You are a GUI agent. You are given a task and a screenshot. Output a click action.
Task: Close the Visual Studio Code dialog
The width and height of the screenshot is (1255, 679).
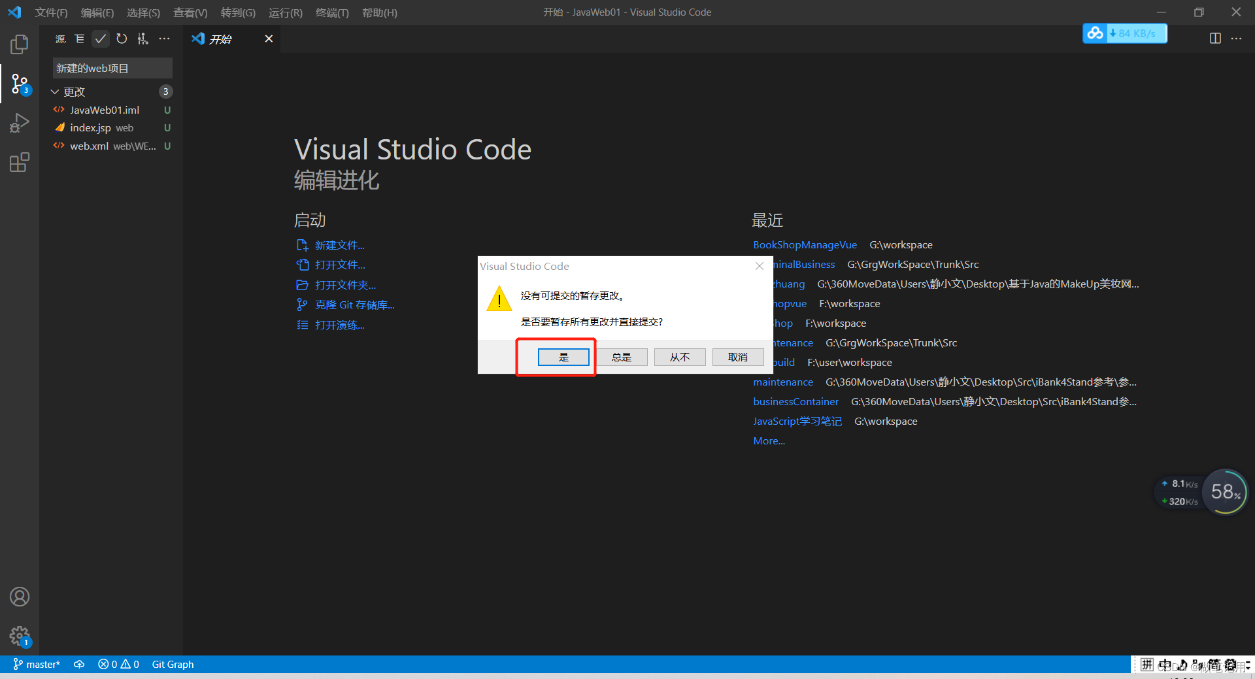coord(759,266)
